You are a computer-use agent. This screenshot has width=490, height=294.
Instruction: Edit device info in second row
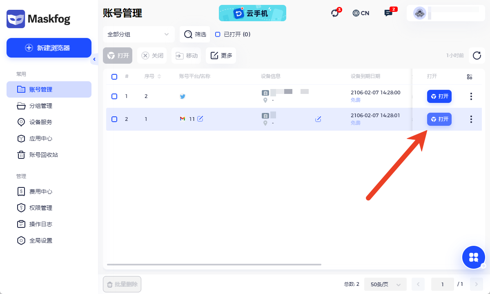pyautogui.click(x=318, y=119)
